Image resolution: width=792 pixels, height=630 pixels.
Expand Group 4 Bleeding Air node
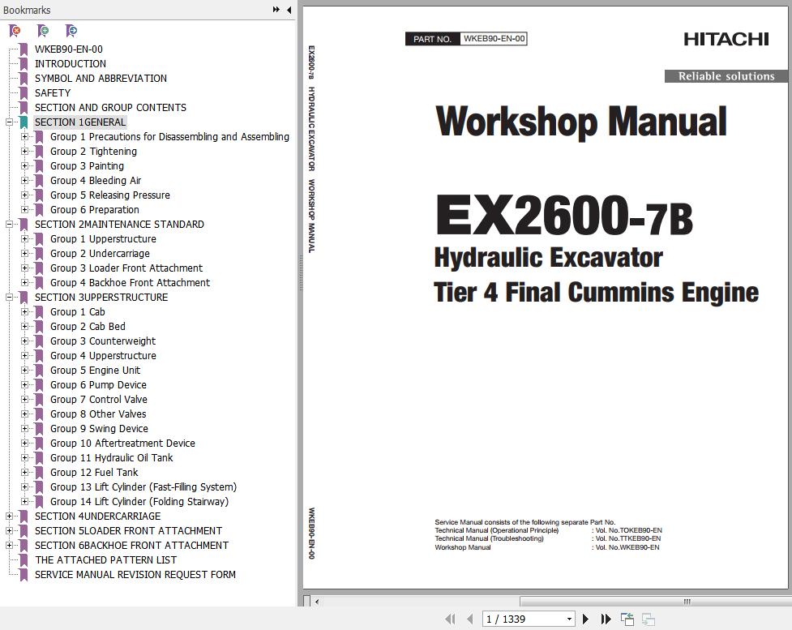[x=24, y=181]
